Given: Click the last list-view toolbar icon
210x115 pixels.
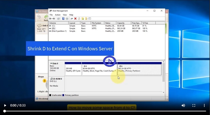Looking at the screenshot, I should click(90, 19).
